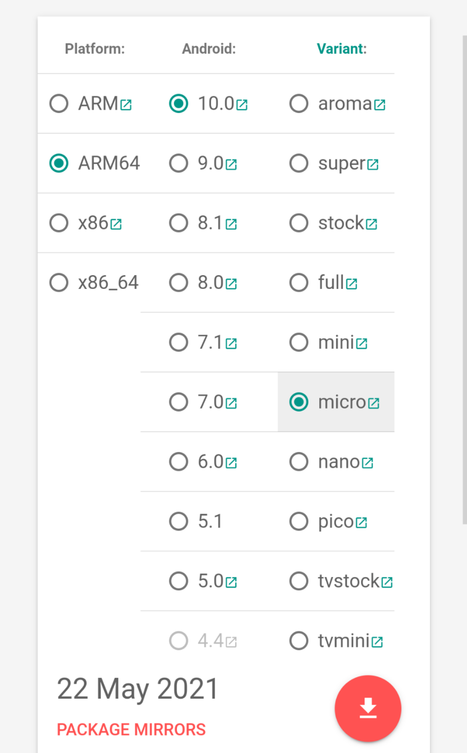Image resolution: width=467 pixels, height=753 pixels.
Task: Select the tvmini variant option
Action: (299, 641)
